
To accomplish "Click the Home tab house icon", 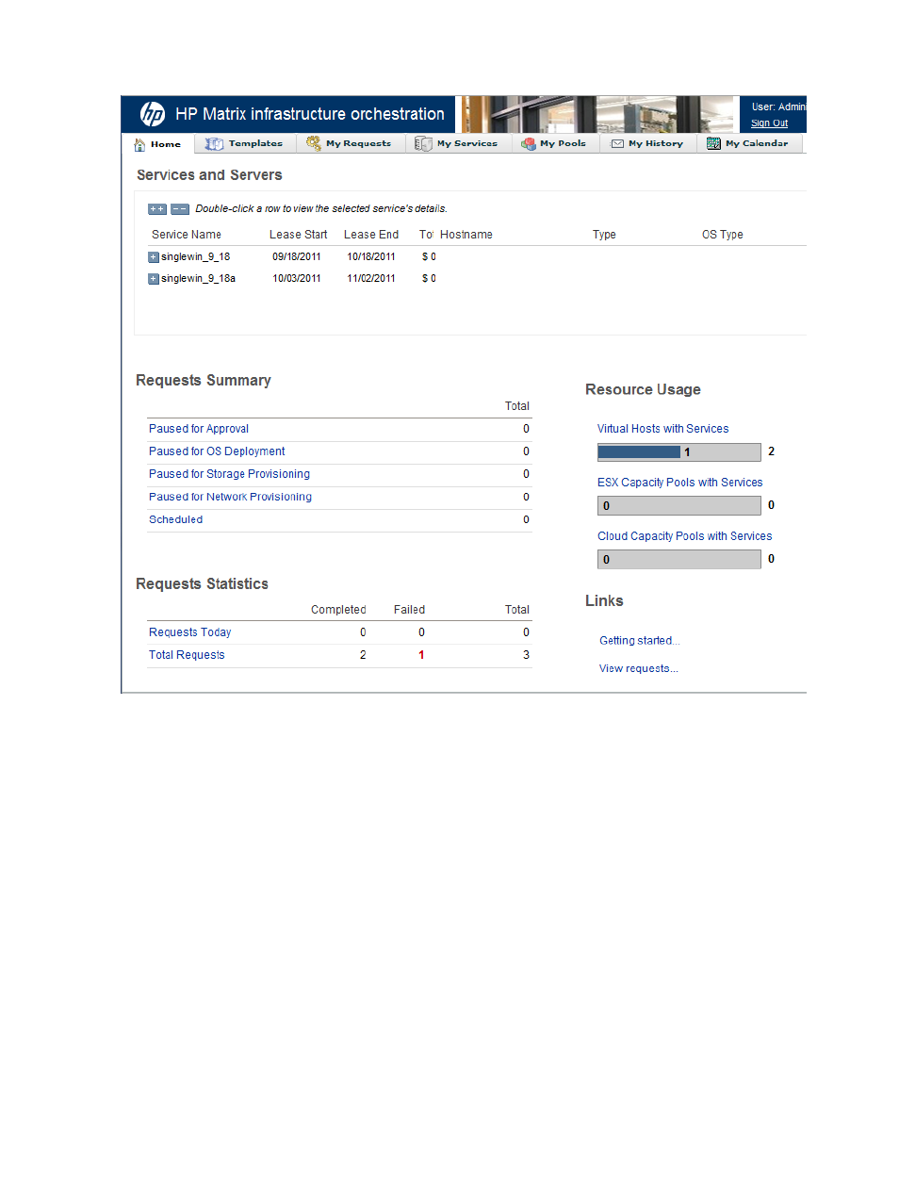I will 139,144.
